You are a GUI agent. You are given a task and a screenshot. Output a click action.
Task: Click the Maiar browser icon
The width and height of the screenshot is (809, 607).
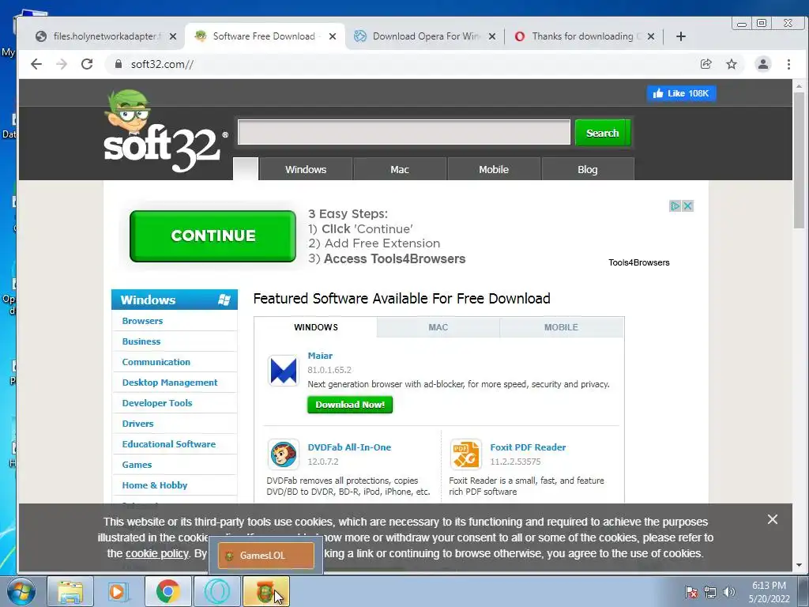click(284, 371)
